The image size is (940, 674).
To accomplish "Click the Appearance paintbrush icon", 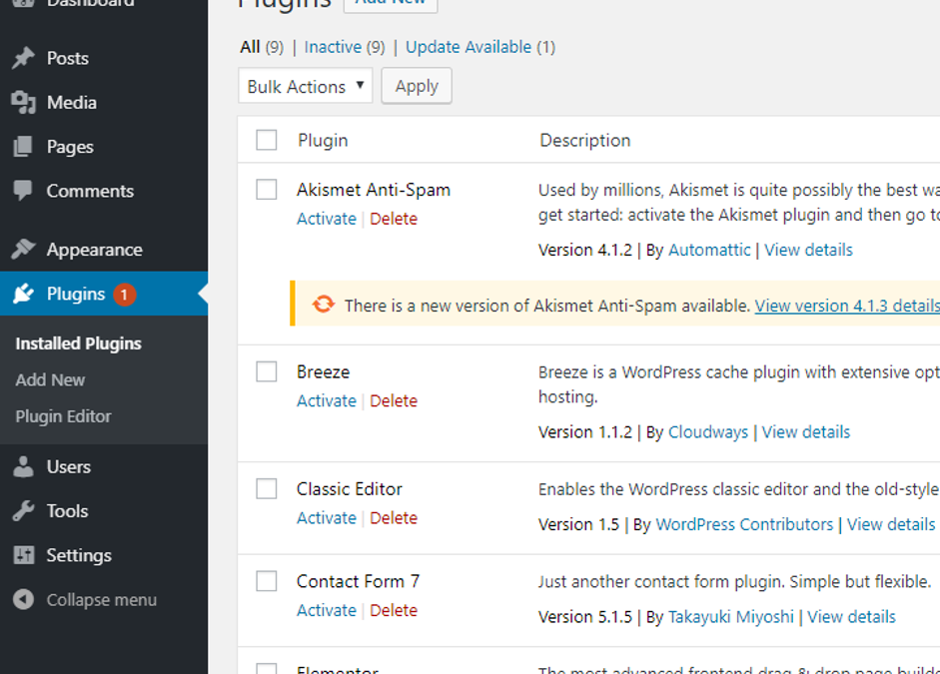I will point(23,250).
